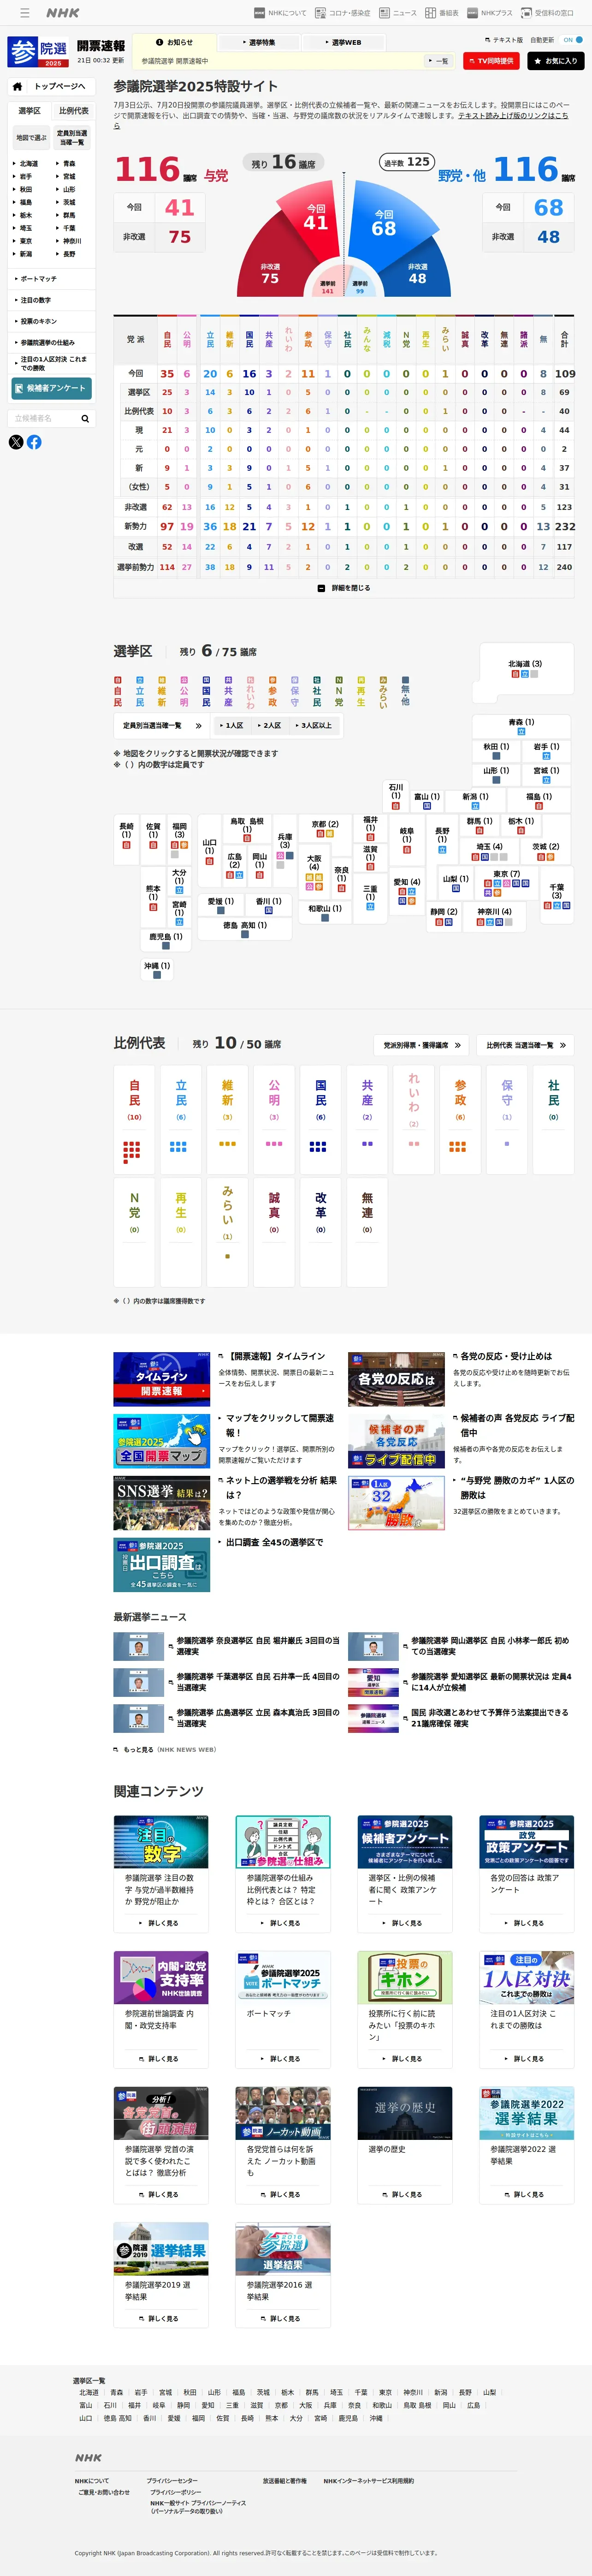Open the SNS選挙 thumbnail

pos(161,1503)
